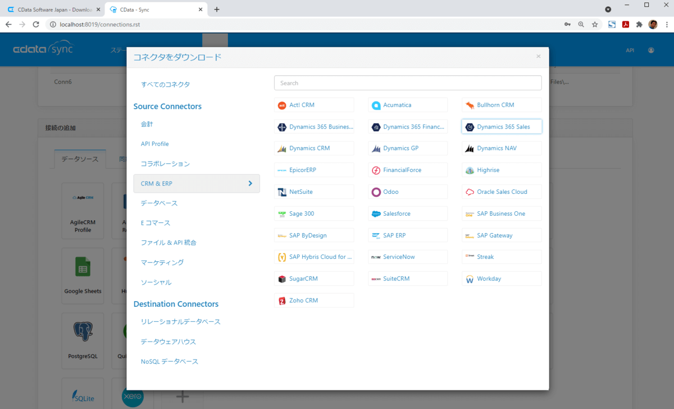
Task: Choose the FinancialForce connector
Action: 408,170
